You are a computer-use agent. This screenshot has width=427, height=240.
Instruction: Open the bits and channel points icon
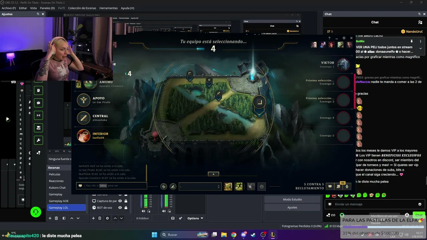[x=331, y=215]
